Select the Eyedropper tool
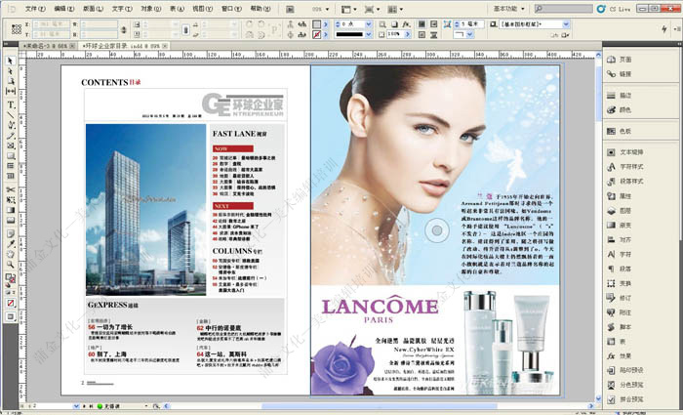The image size is (683, 415). [11, 244]
